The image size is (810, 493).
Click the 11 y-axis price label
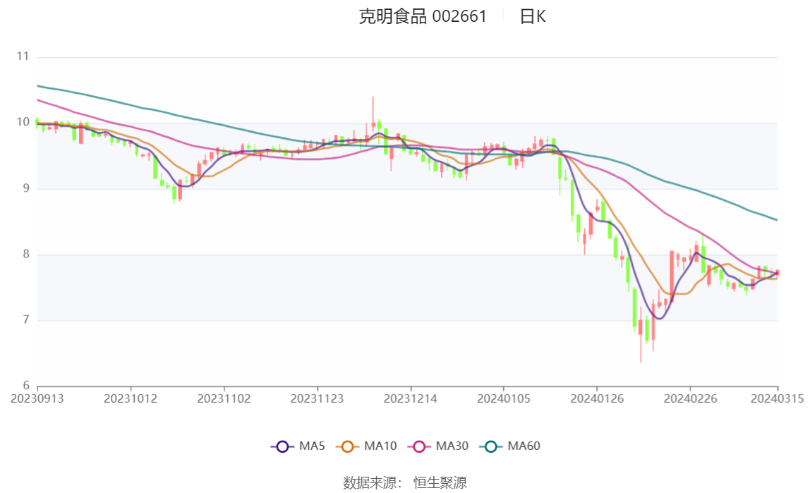[23, 56]
